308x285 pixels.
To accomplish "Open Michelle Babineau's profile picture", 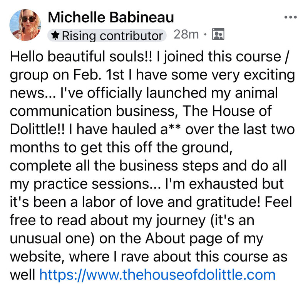I will coord(25,24).
